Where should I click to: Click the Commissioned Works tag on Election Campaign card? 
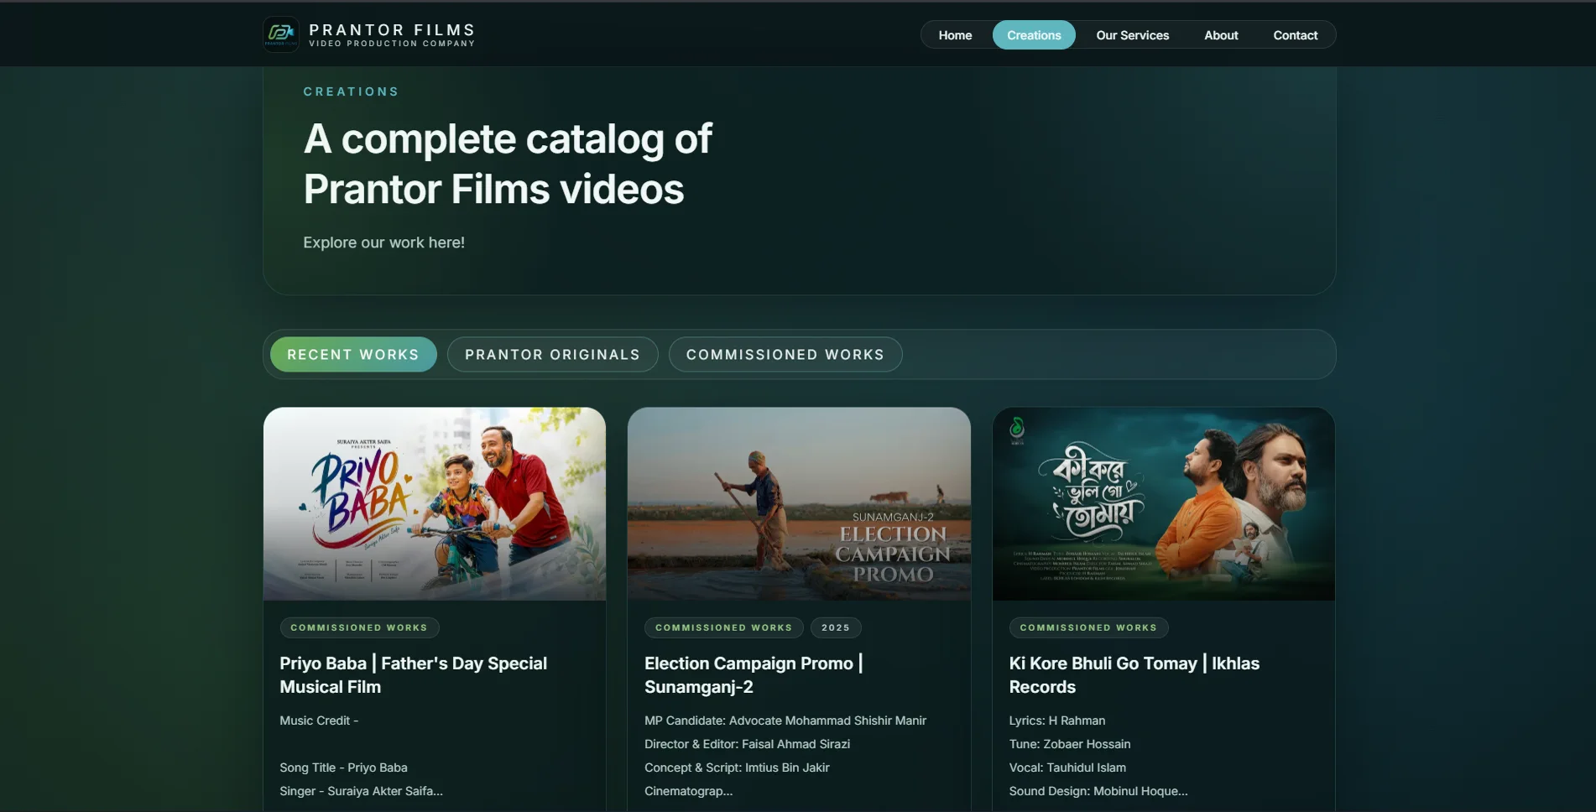point(723,627)
